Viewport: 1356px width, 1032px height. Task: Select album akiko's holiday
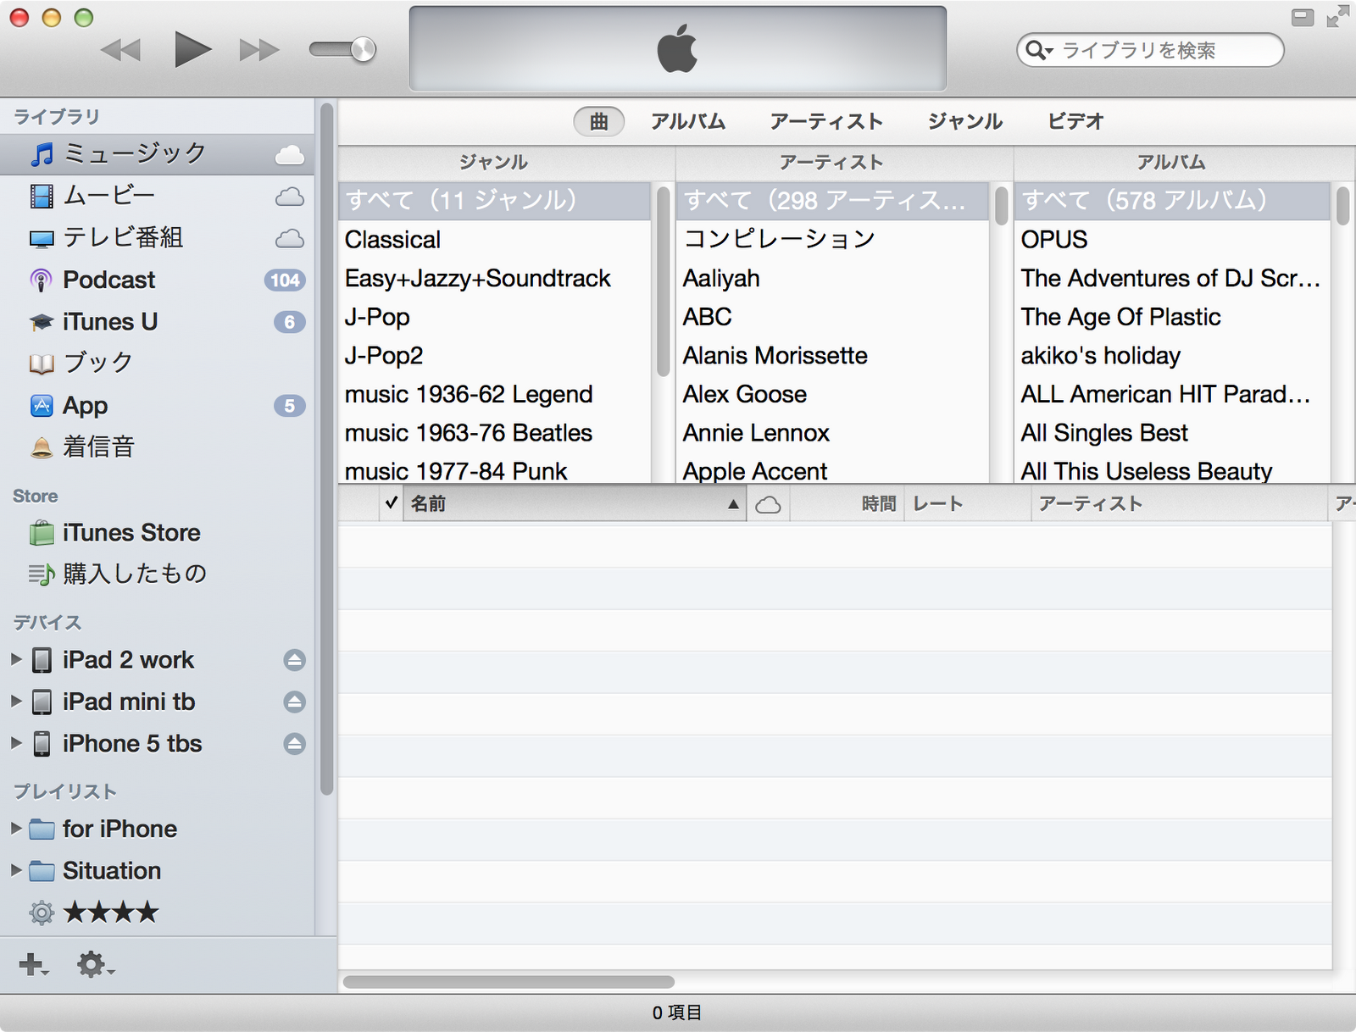click(1172, 356)
